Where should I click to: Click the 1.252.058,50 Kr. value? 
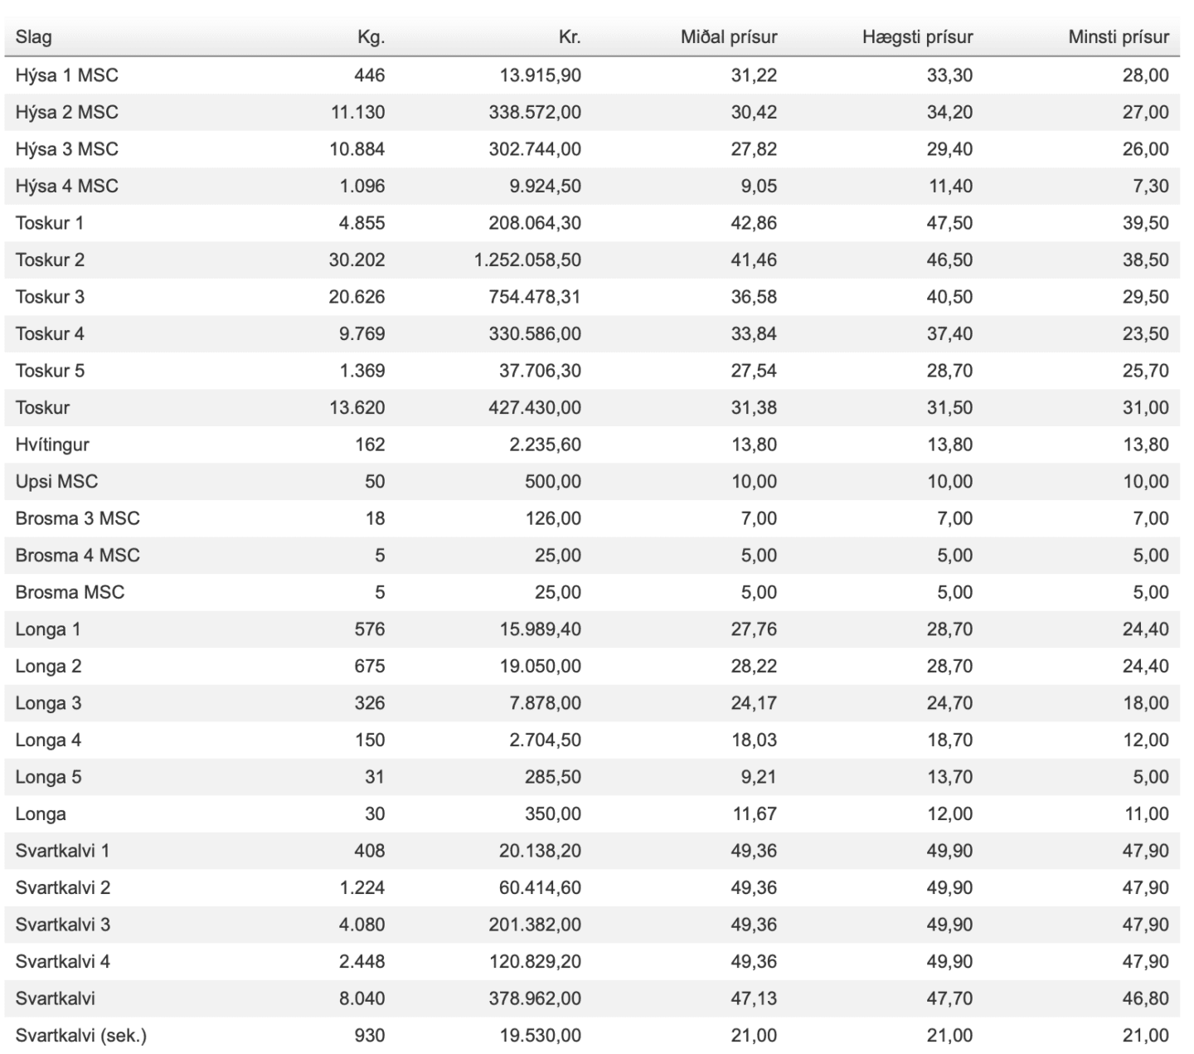pyautogui.click(x=527, y=260)
